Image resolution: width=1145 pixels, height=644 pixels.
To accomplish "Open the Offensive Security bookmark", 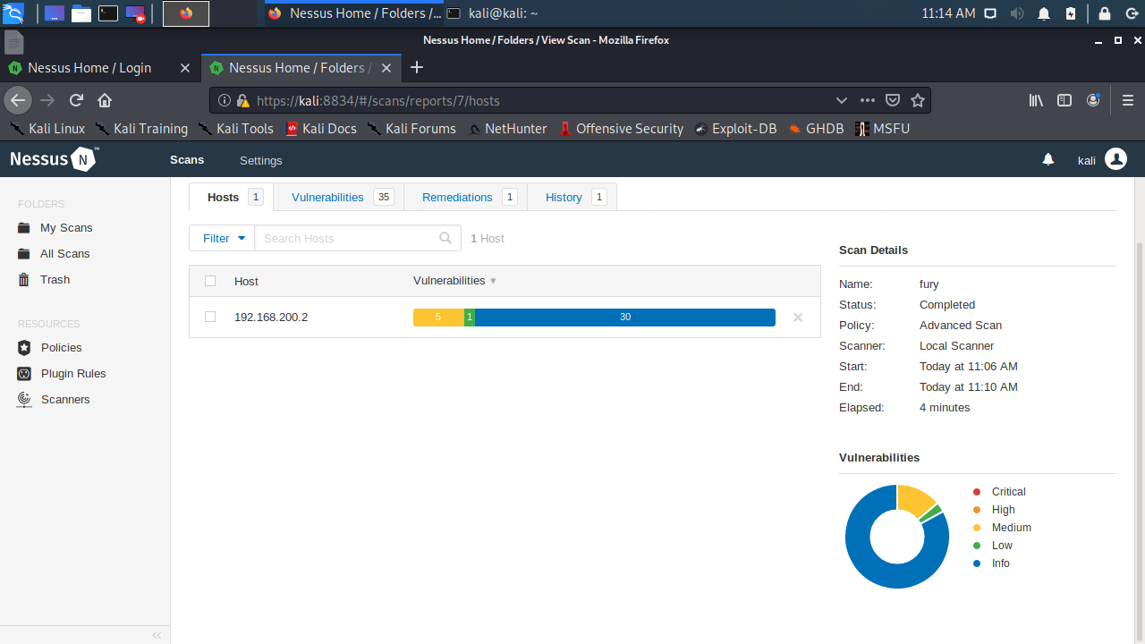I will pos(621,129).
